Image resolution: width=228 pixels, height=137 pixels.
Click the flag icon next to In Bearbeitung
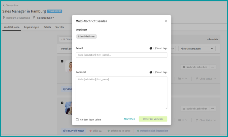point(34,18)
